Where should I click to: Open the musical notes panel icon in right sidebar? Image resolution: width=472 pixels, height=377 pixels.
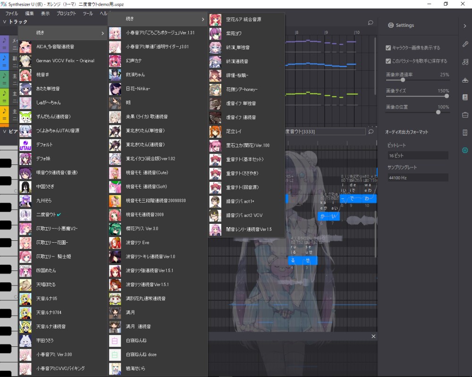pyautogui.click(x=465, y=61)
